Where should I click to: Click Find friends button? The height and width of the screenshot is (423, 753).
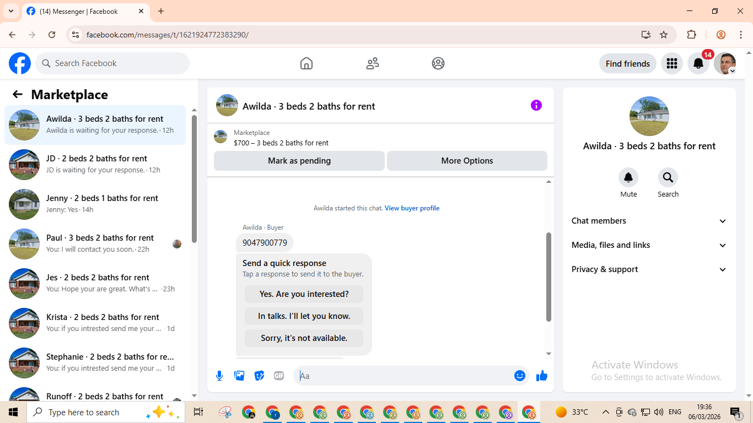coord(628,63)
